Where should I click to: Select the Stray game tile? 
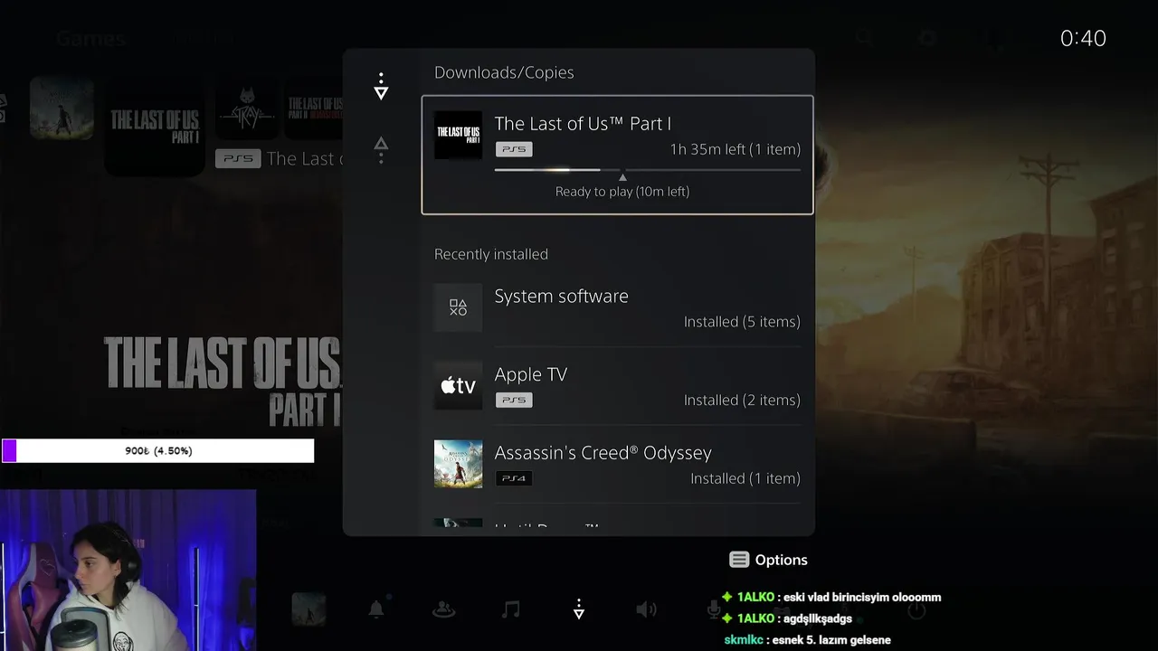tap(247, 108)
